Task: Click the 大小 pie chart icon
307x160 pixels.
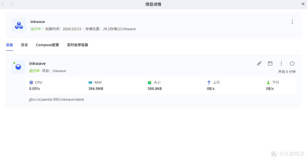Action: 150,83
